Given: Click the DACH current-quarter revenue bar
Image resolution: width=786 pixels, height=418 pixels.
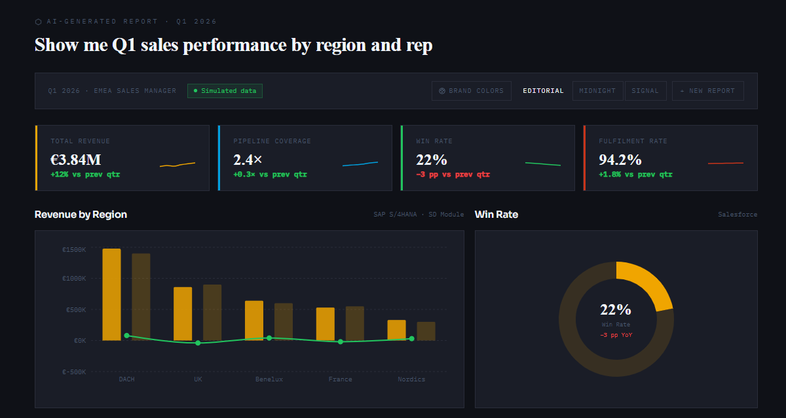Looking at the screenshot, I should tap(111, 294).
